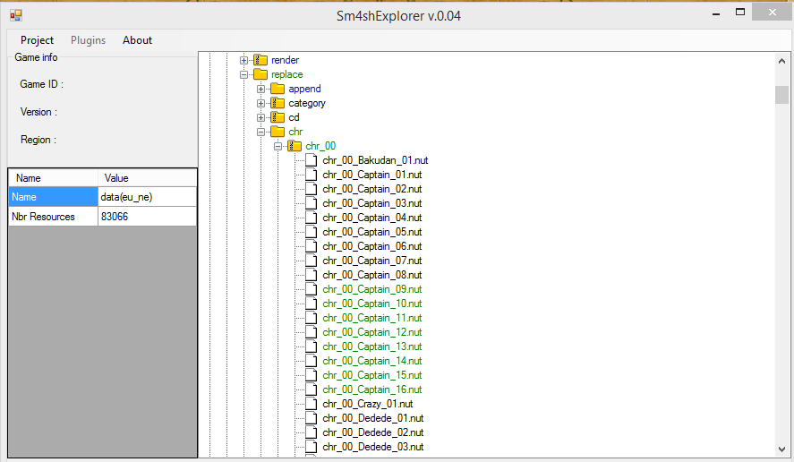The image size is (794, 462).
Task: Click file icon of chr_00_Bakudan_01.nut
Action: click(x=312, y=160)
